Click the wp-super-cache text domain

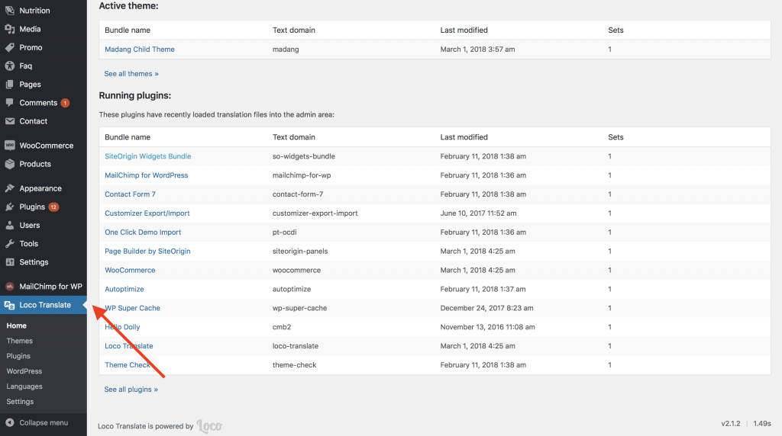[299, 308]
